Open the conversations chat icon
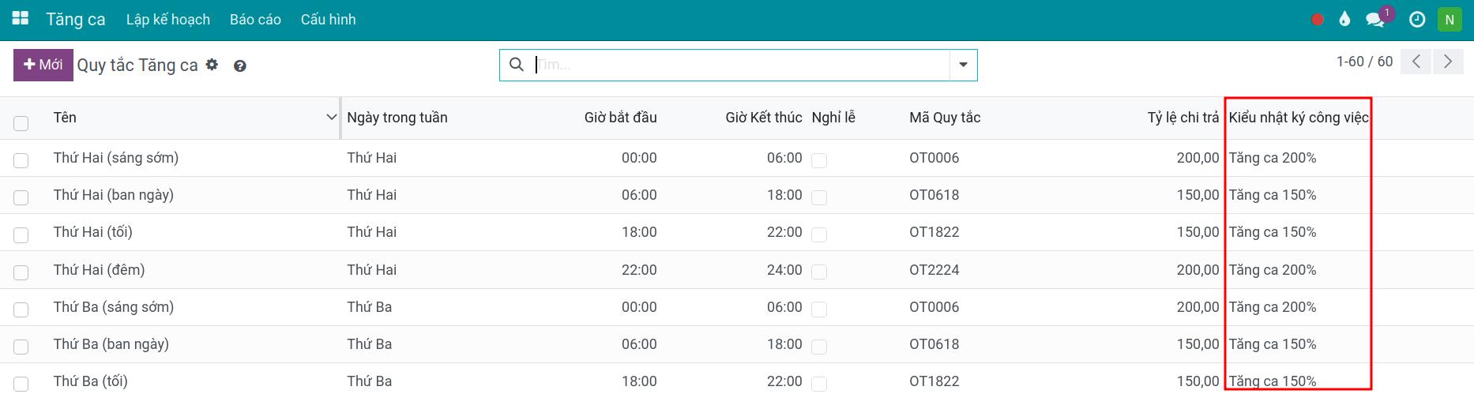Screen dimensions: 1474x394 [x=1375, y=20]
